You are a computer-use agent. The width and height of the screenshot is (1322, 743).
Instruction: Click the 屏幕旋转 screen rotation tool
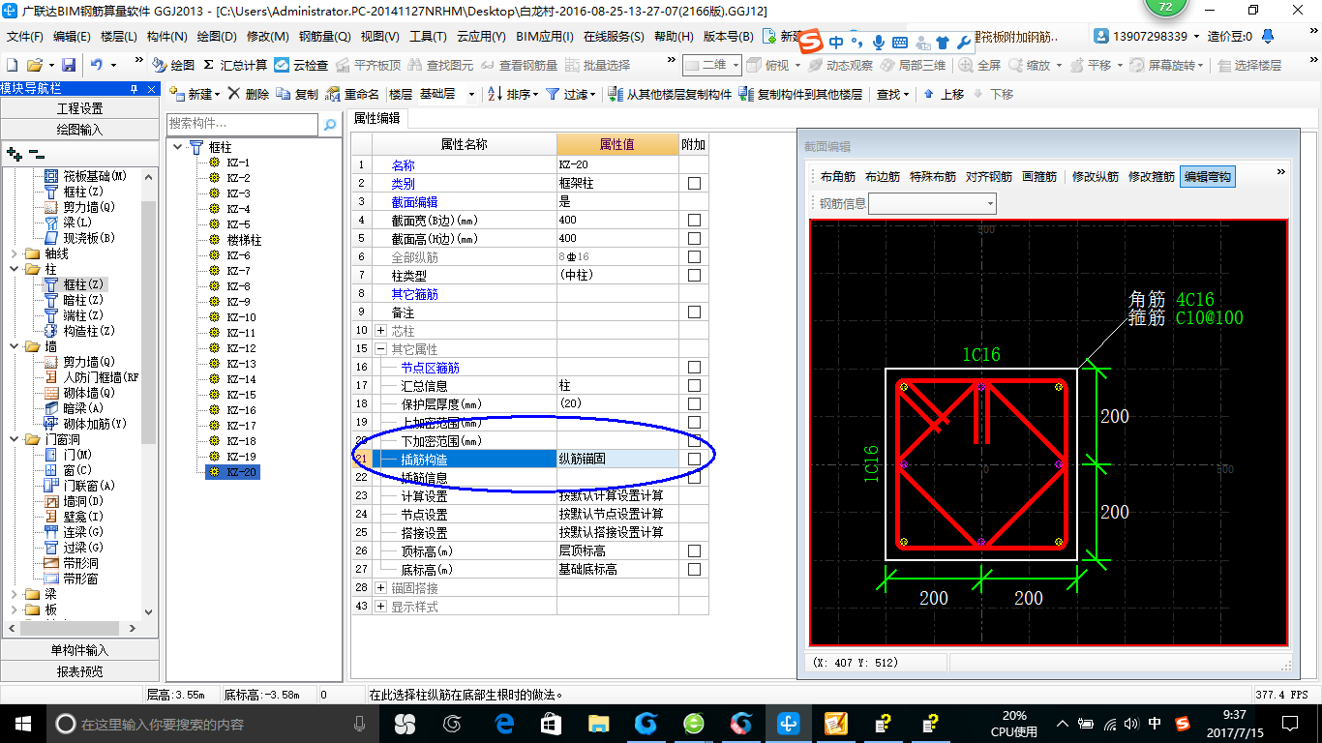pyautogui.click(x=1165, y=65)
